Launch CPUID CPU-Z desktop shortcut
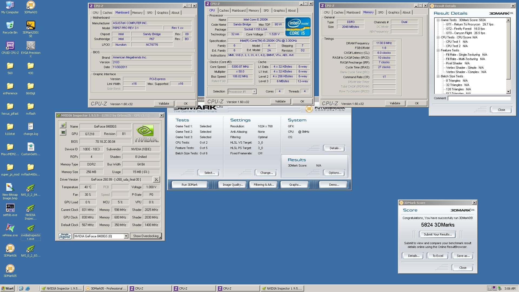This screenshot has height=292, width=519. (x=10, y=48)
